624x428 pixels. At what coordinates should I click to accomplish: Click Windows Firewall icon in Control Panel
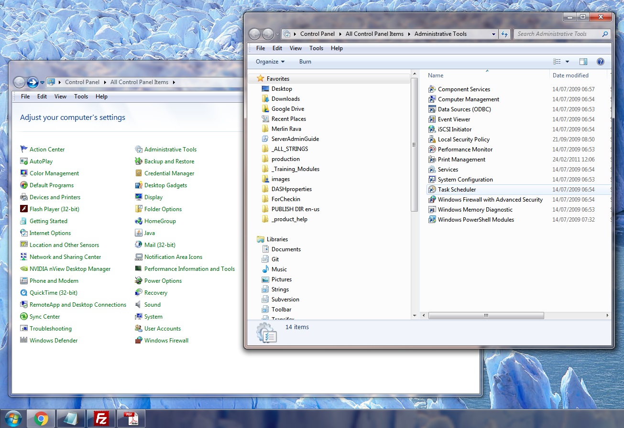(x=139, y=341)
